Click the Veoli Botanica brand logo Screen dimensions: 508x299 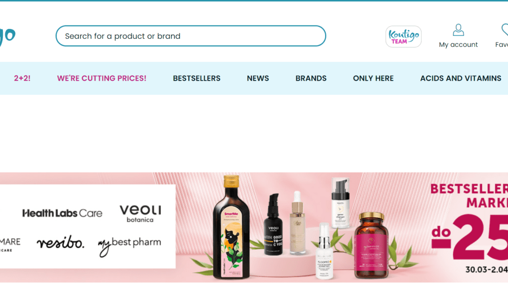pos(140,214)
